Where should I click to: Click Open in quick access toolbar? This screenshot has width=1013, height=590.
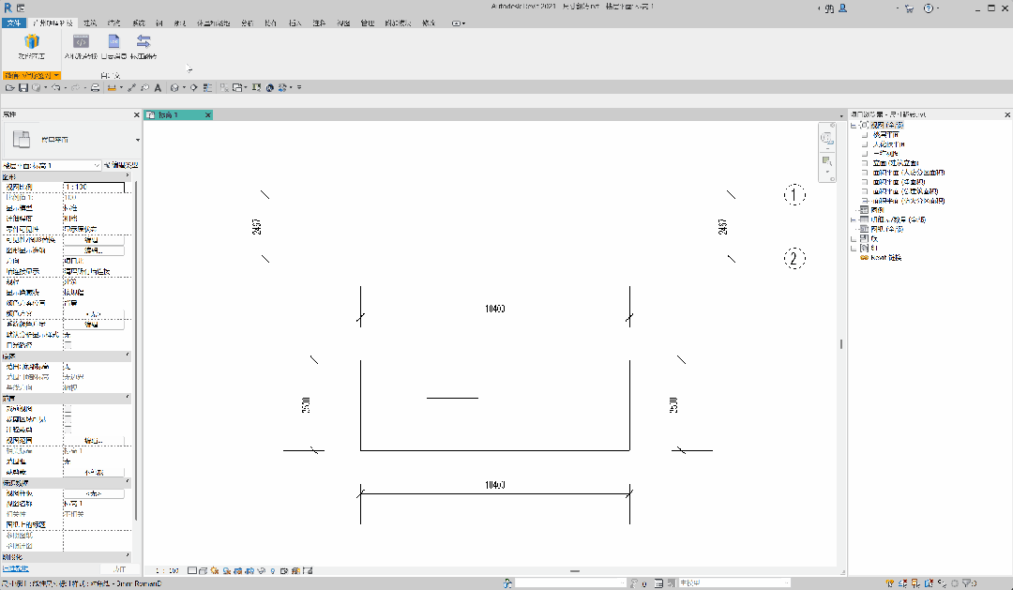9,88
